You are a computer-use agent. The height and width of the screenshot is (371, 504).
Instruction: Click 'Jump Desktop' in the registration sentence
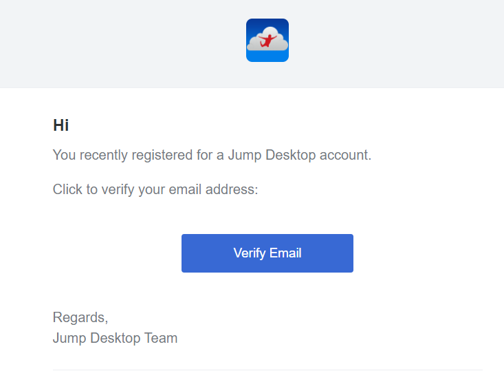click(x=272, y=156)
